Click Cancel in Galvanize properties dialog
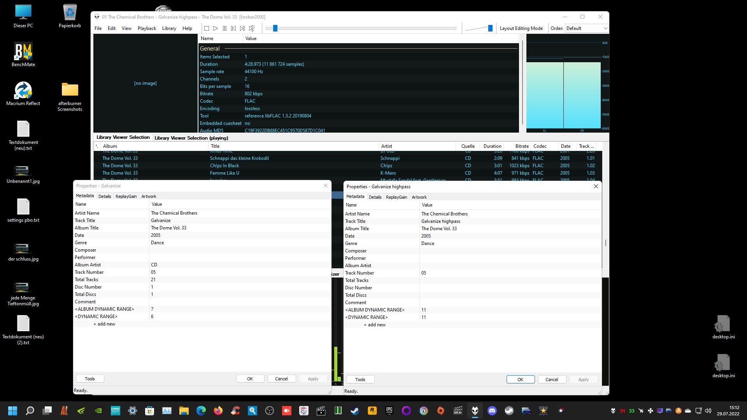The width and height of the screenshot is (747, 420). coord(281,379)
